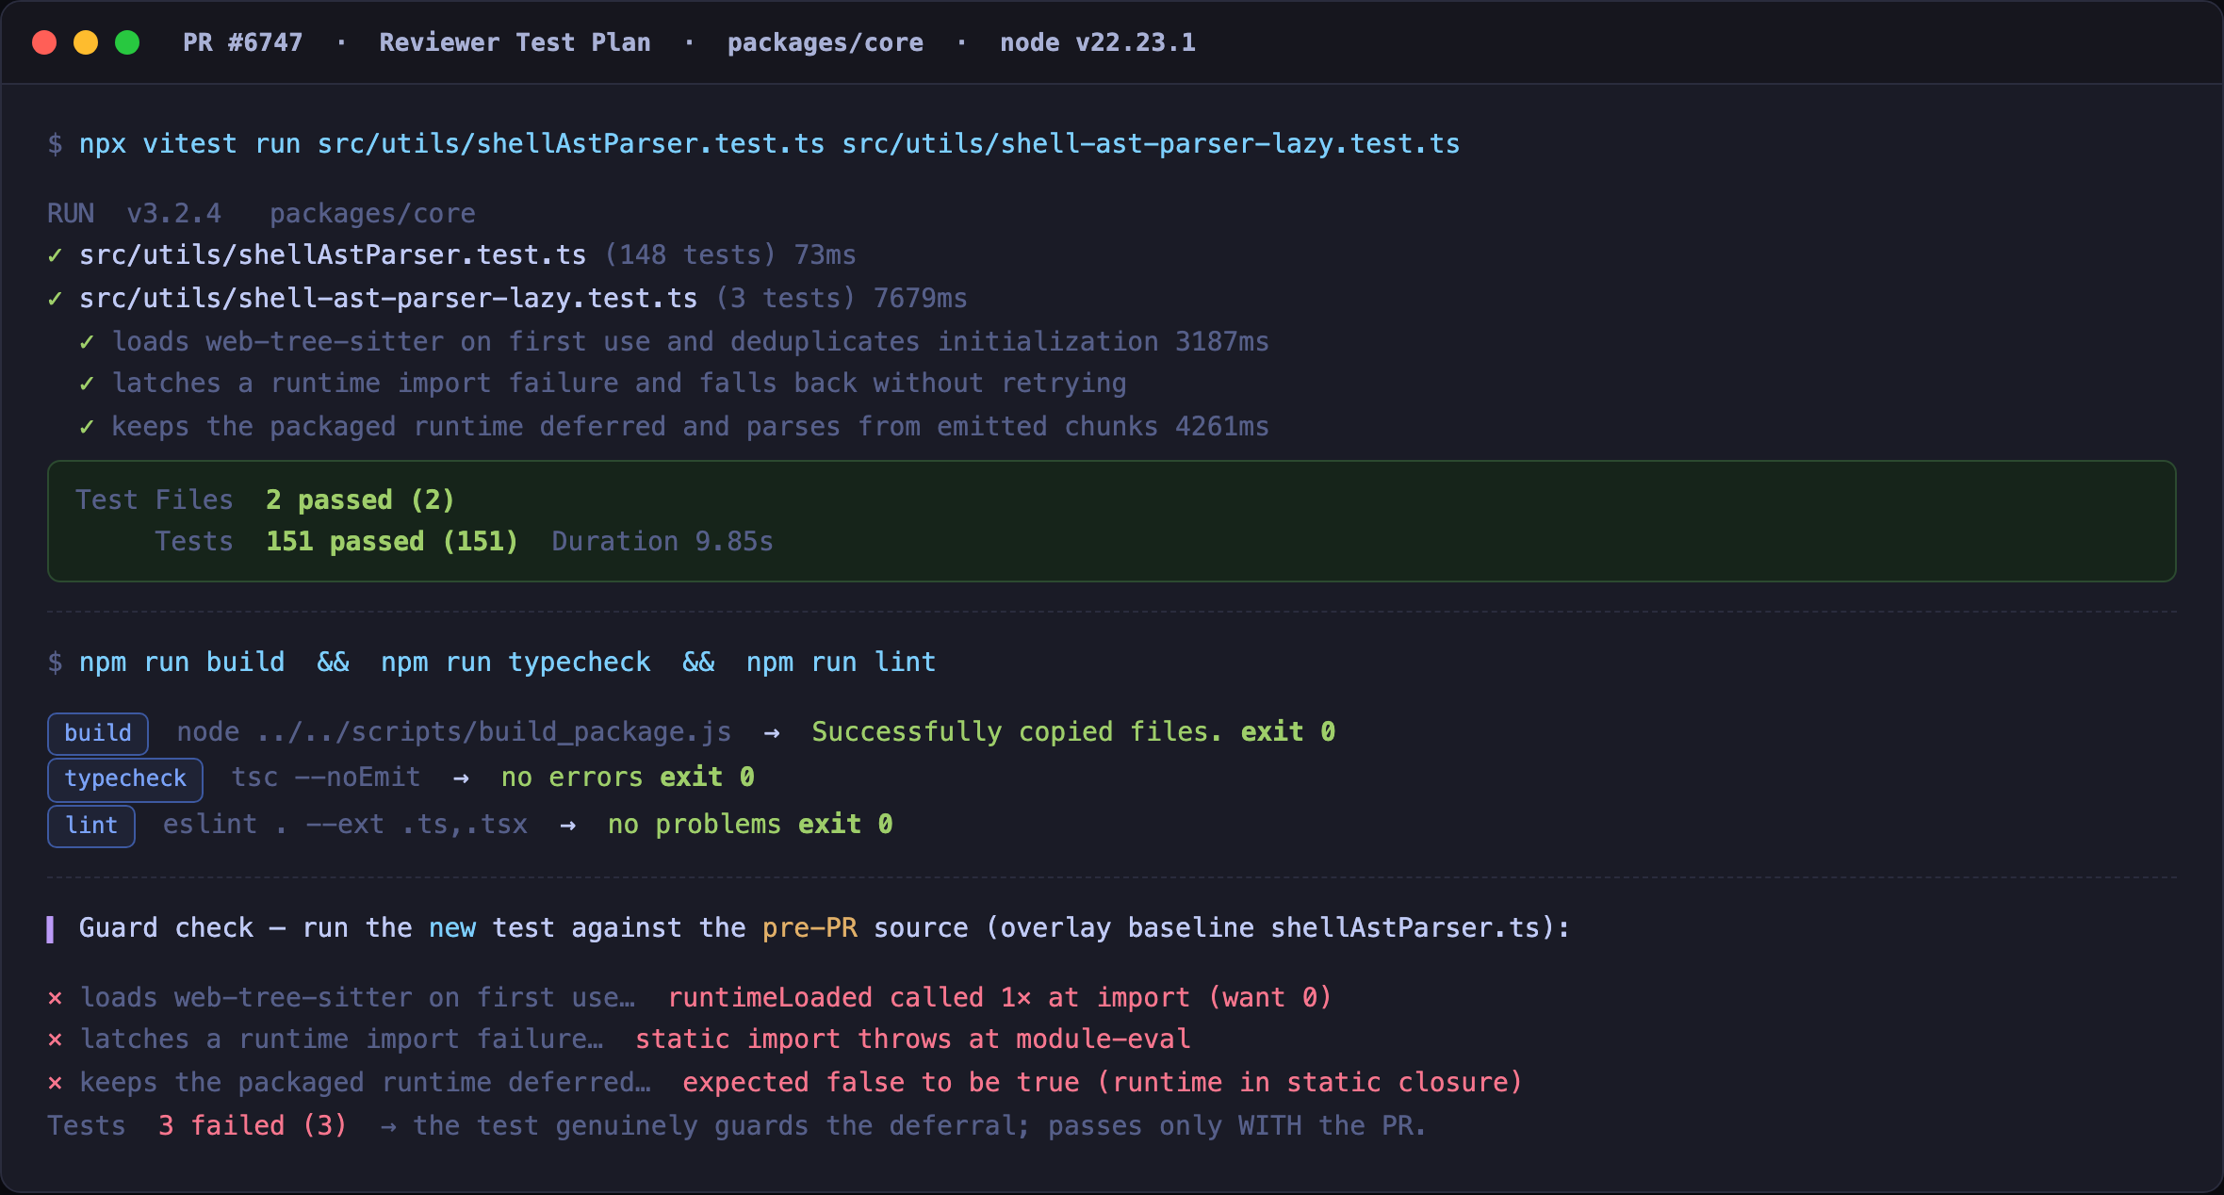This screenshot has width=2224, height=1195.
Task: Click the red X beside 'loads web-tree-sitter on first use…'
Action: click(56, 998)
